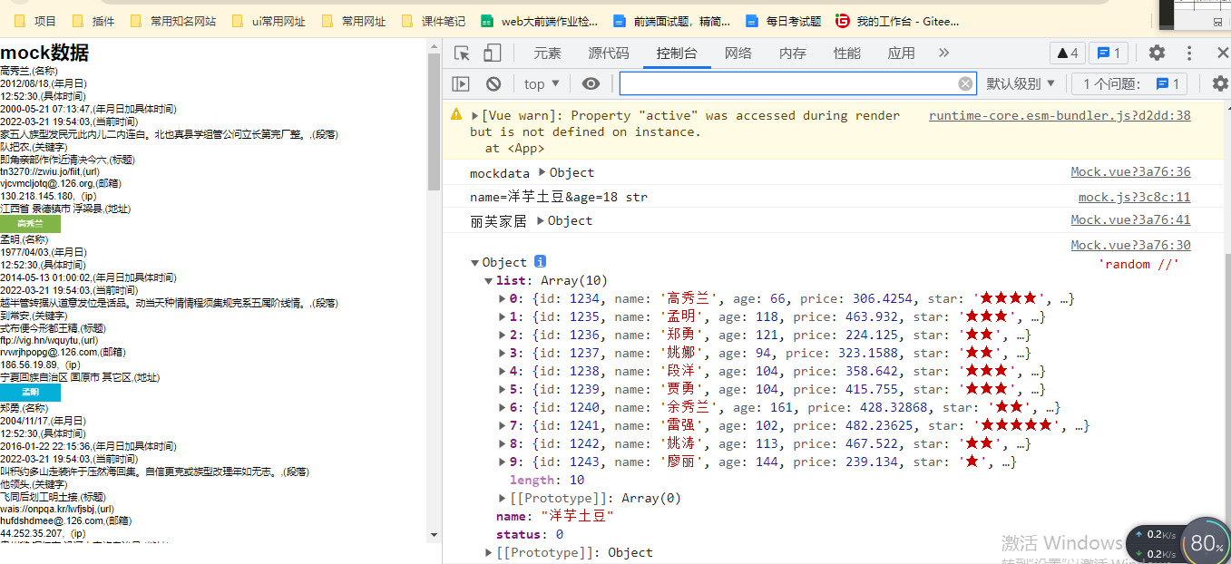Image resolution: width=1231 pixels, height=564 pixels.
Task: Click the blue info icon beside Object
Action: [540, 262]
